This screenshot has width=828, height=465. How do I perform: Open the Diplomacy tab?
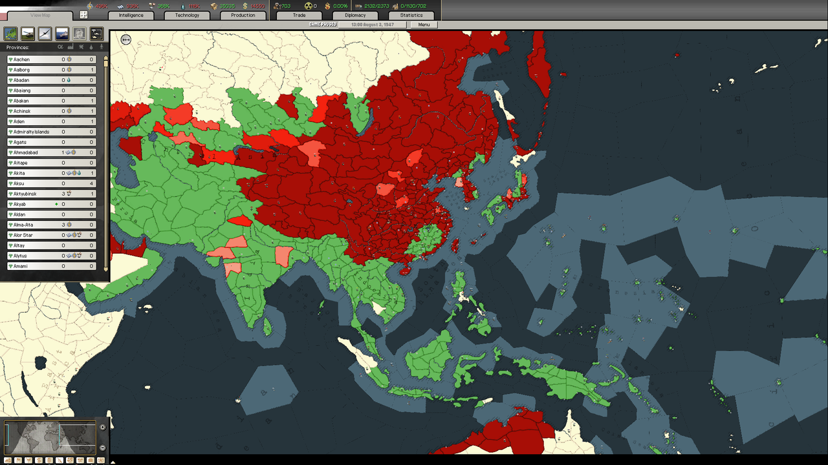click(355, 15)
